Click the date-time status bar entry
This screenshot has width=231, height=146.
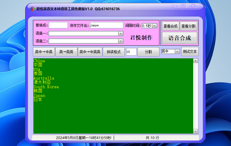84,138
